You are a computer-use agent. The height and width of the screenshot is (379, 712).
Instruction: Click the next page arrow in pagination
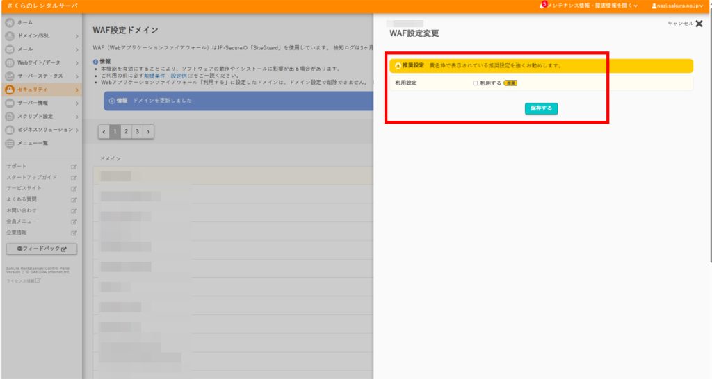tap(149, 131)
